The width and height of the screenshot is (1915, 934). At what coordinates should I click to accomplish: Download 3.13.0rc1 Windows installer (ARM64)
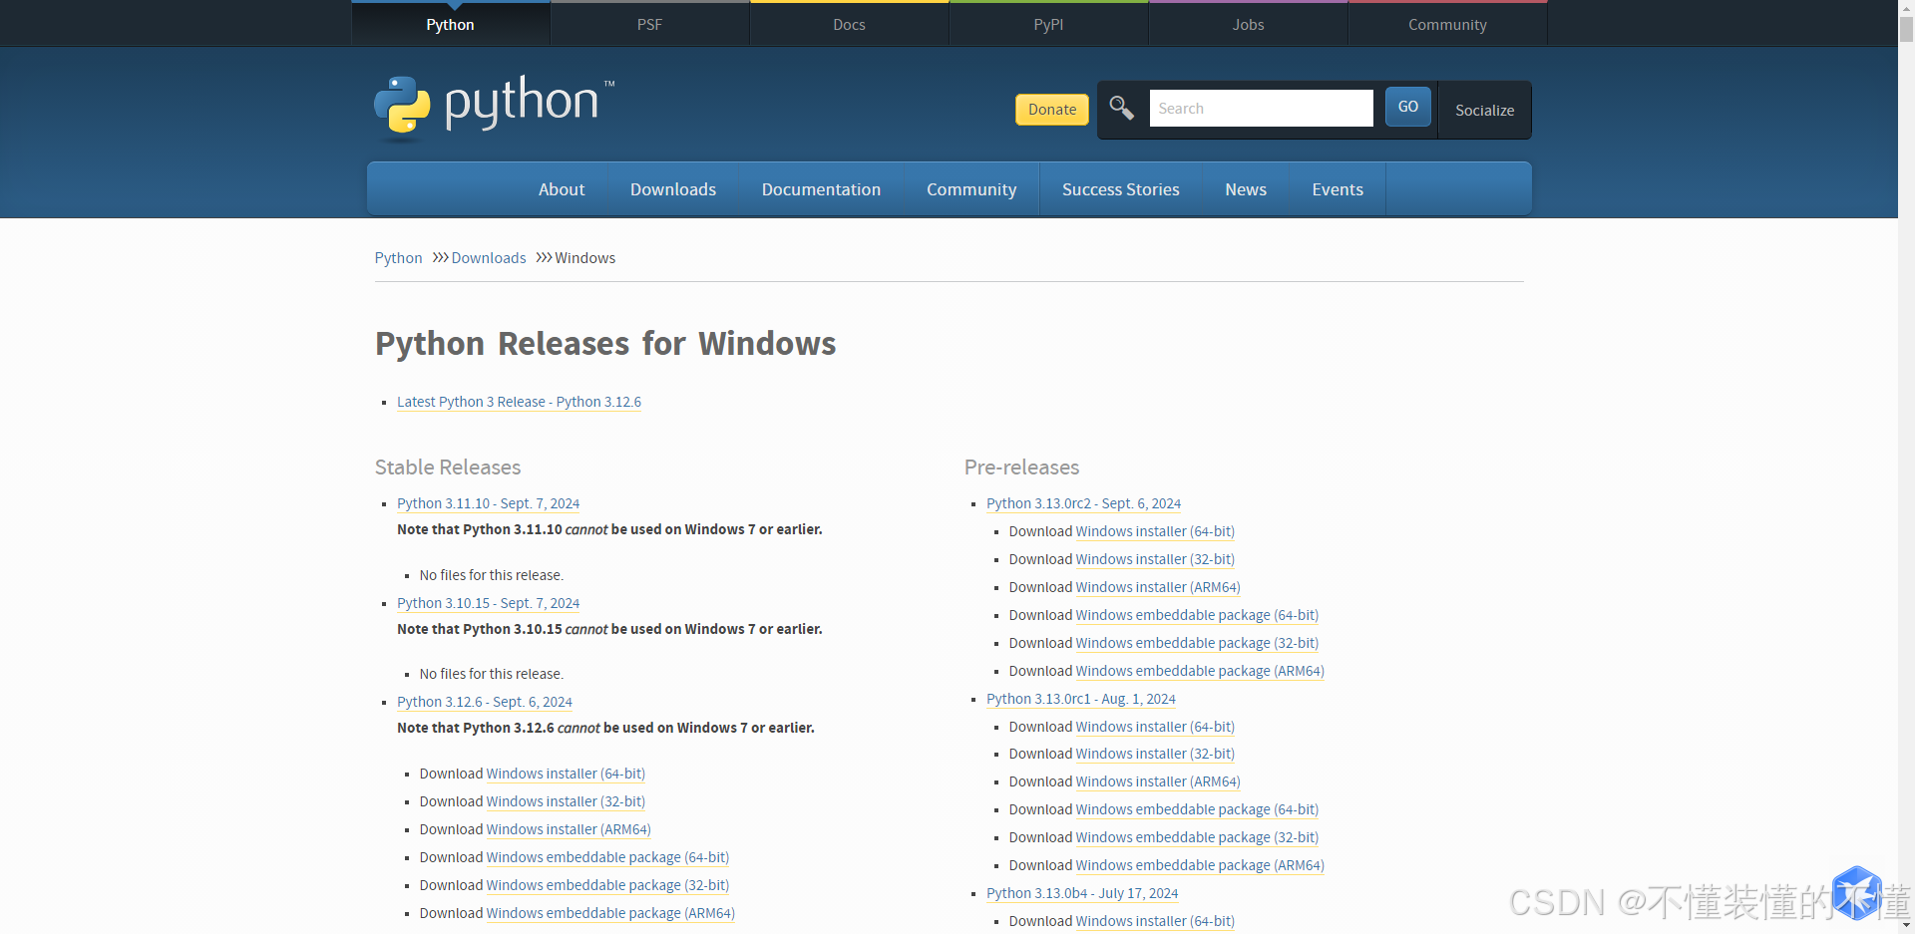[x=1158, y=781]
